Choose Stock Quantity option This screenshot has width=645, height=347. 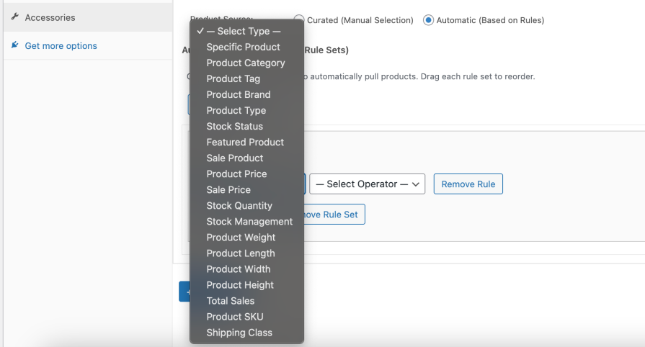(x=239, y=205)
